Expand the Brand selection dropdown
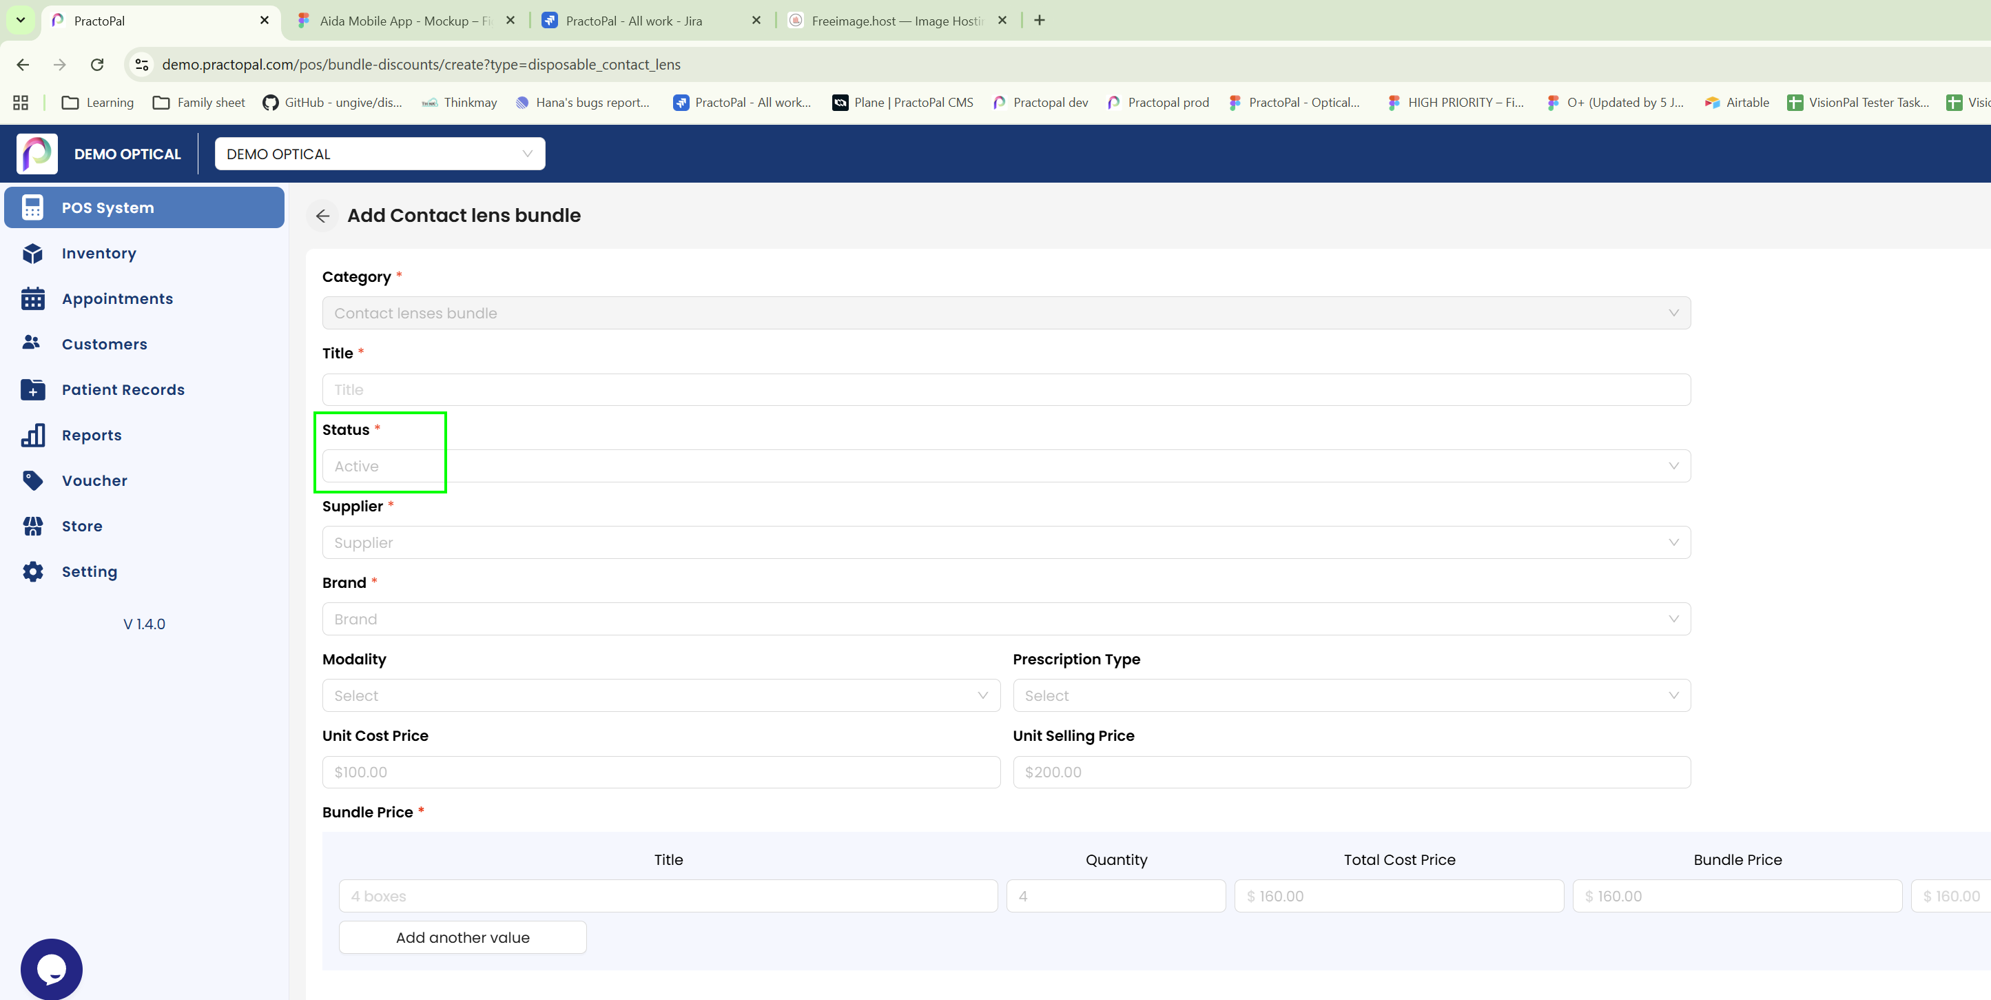The width and height of the screenshot is (1991, 1000). [1004, 620]
